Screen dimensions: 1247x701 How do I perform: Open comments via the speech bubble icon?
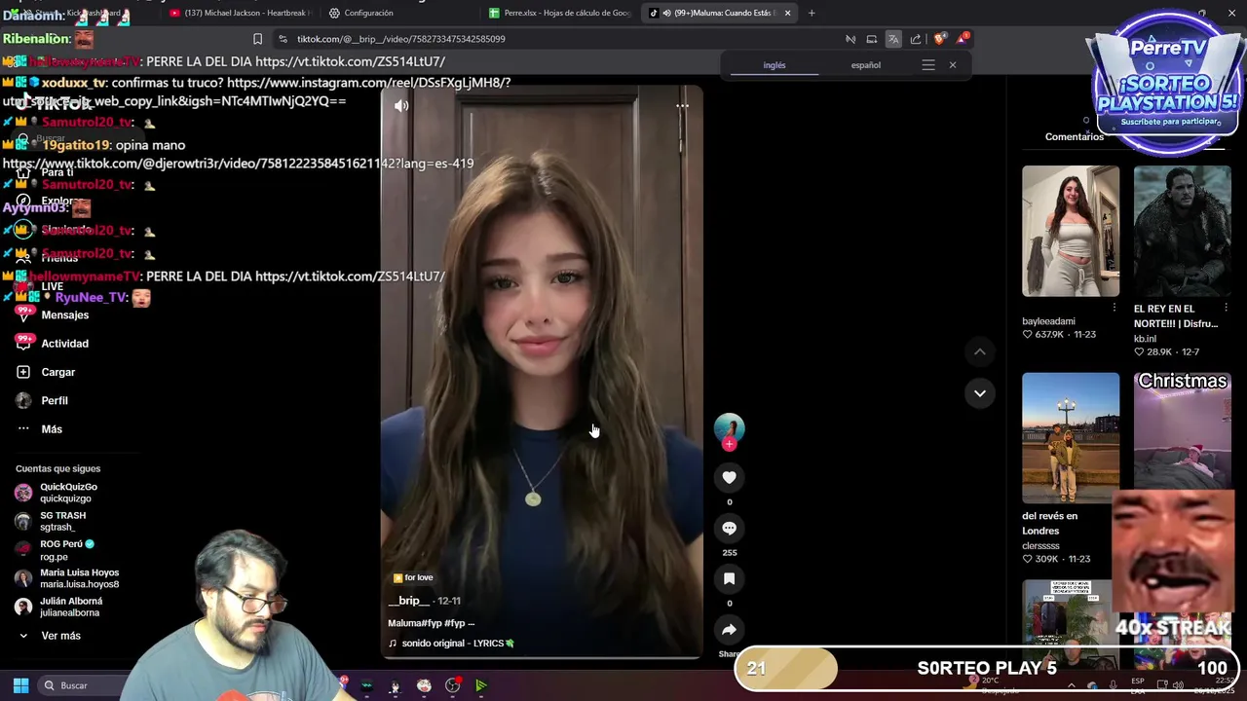729,528
